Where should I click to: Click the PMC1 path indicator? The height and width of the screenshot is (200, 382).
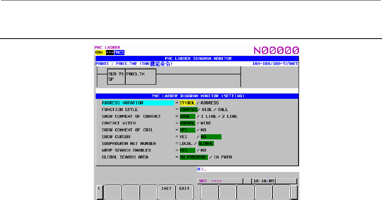coord(119,53)
